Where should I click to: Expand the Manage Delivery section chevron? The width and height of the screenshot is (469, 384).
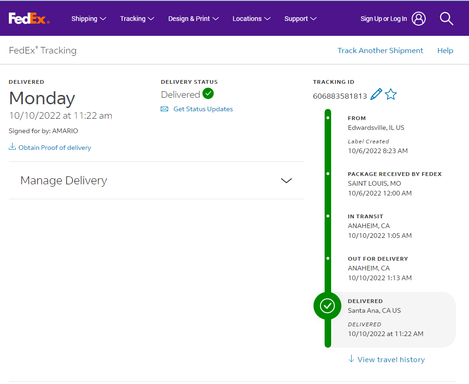tap(286, 181)
